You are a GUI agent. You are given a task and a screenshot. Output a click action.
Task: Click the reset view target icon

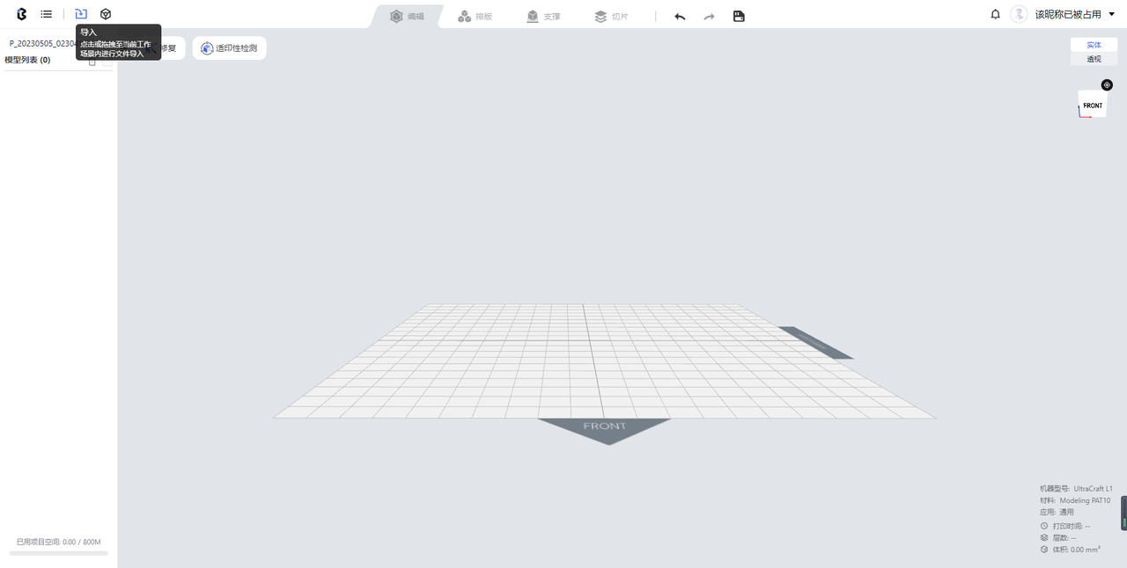click(1107, 85)
